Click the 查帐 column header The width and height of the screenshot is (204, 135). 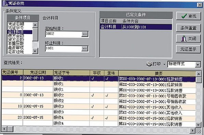(111, 73)
